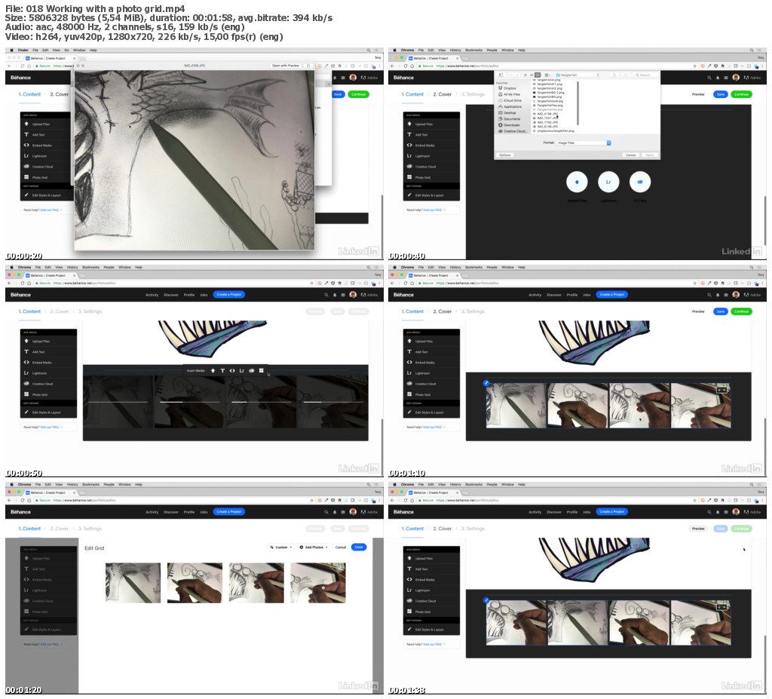The height and width of the screenshot is (699, 772).
Task: Click Upload Files in 00:00:40 frame sidebar
Action: point(431,124)
